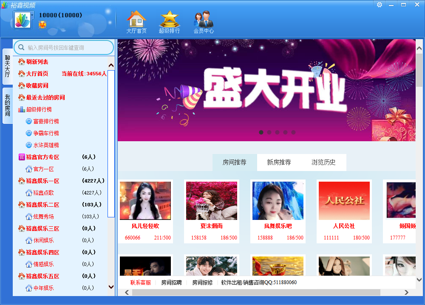425x305 pixels.
Task: Open 水浒英雄榜 link
Action: [46, 145]
